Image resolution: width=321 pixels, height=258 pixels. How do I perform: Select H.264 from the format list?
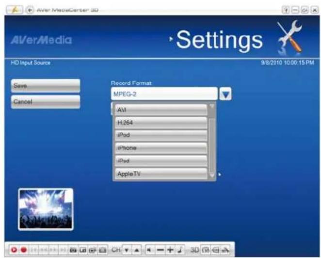click(161, 123)
